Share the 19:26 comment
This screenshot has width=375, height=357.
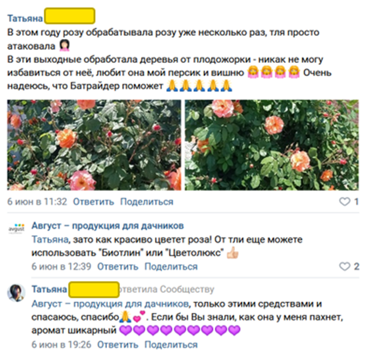pos(171,345)
